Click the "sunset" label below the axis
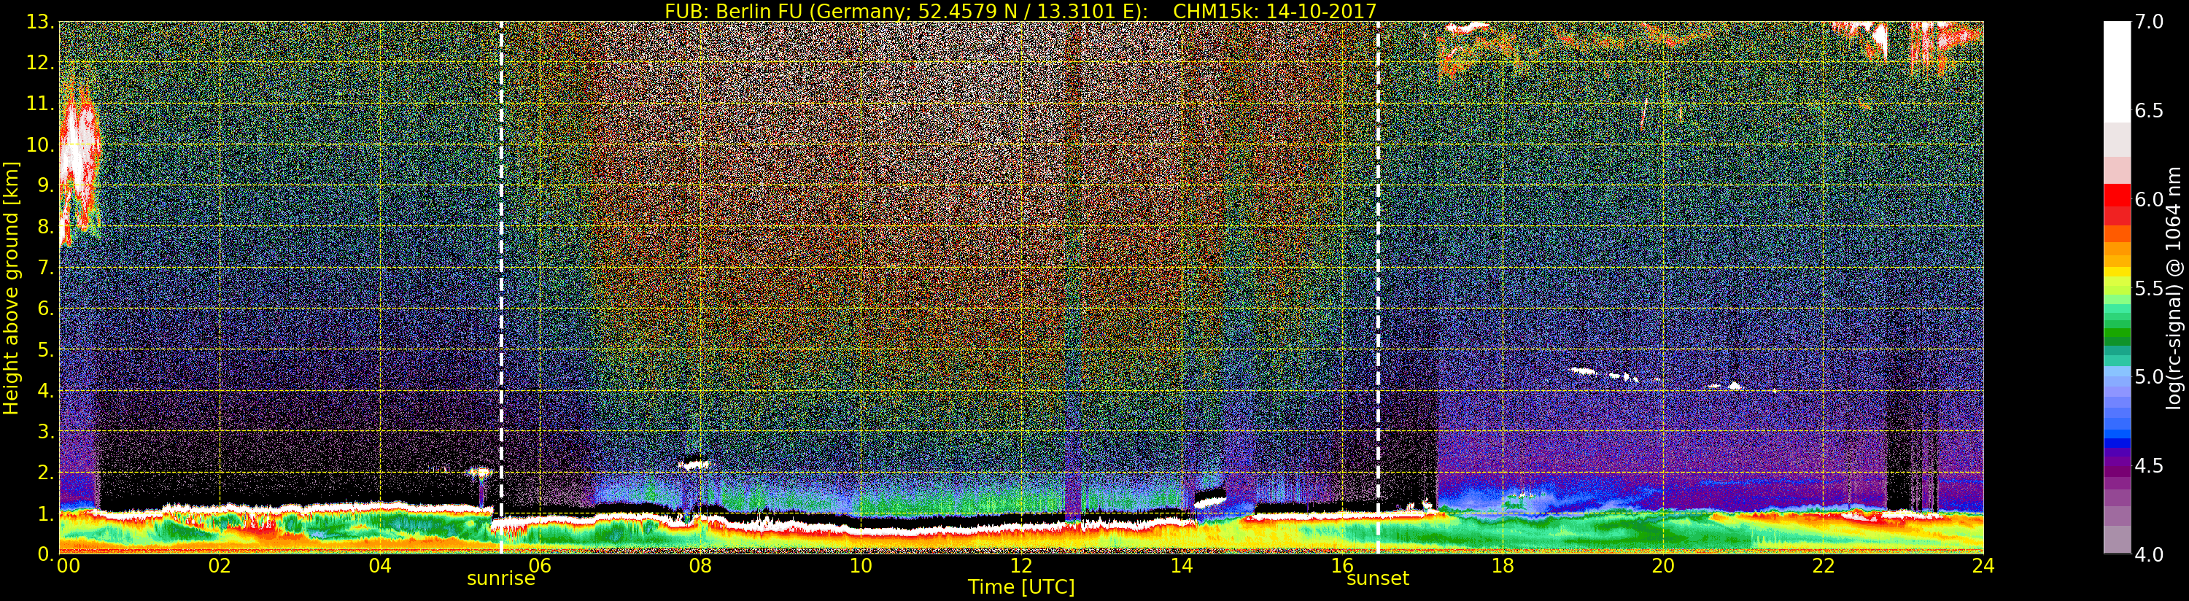 coord(1376,579)
